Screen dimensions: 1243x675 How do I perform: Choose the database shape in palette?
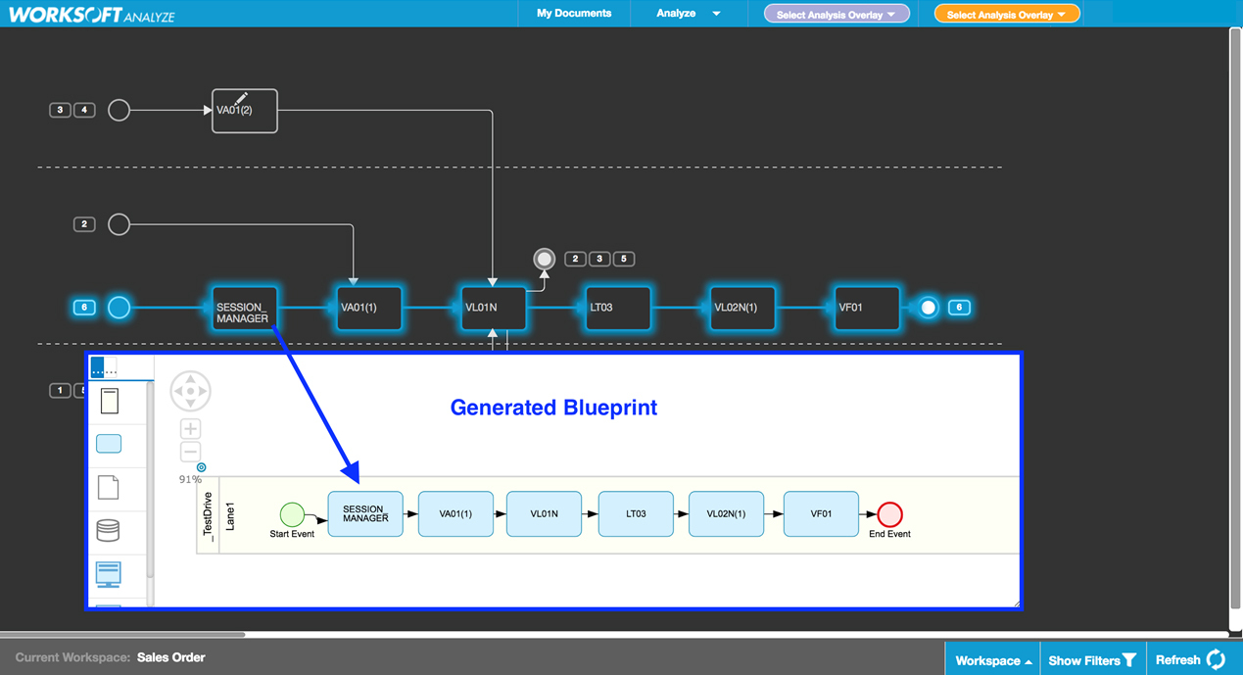[x=109, y=530]
